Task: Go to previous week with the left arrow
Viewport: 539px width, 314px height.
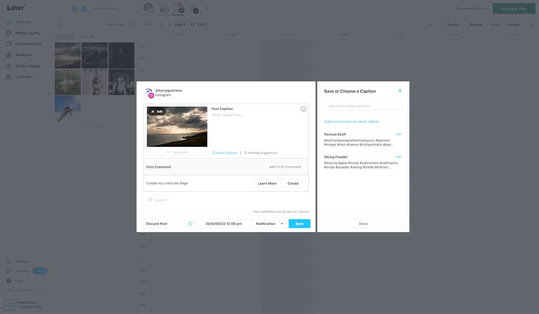Action: point(161,24)
